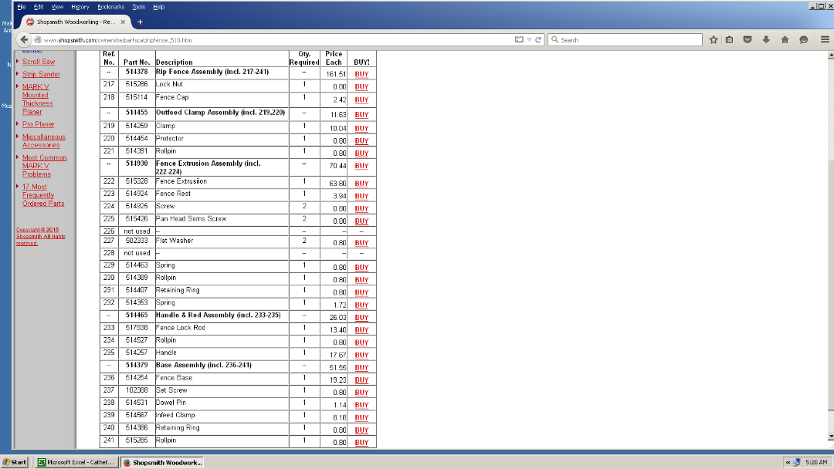Viewport: 834px width, 469px height.
Task: Click BUY for Protector 514454
Action: point(361,140)
